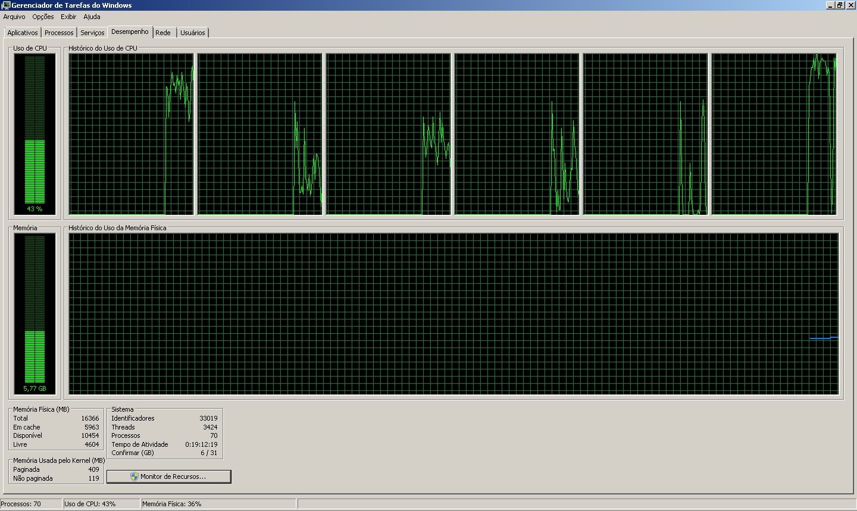The image size is (857, 511).
Task: Click the physical memory usage history graph
Action: click(453, 314)
